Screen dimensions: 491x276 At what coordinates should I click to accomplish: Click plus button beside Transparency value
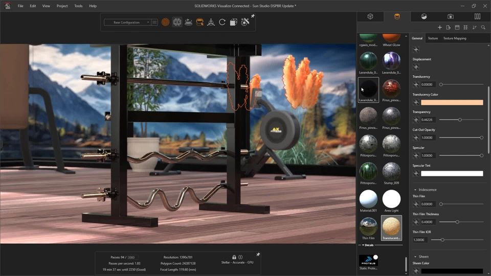416,120
